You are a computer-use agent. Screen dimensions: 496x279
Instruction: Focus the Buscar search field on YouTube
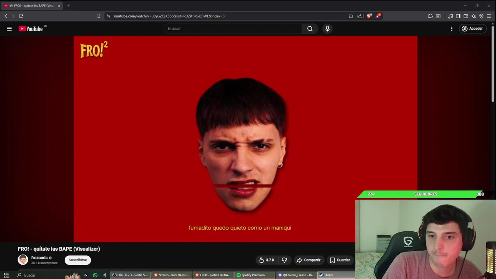coord(232,29)
